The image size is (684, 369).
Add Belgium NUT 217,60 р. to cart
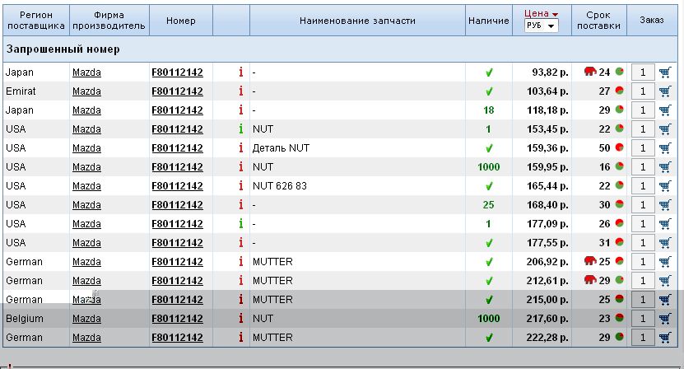coord(665,318)
